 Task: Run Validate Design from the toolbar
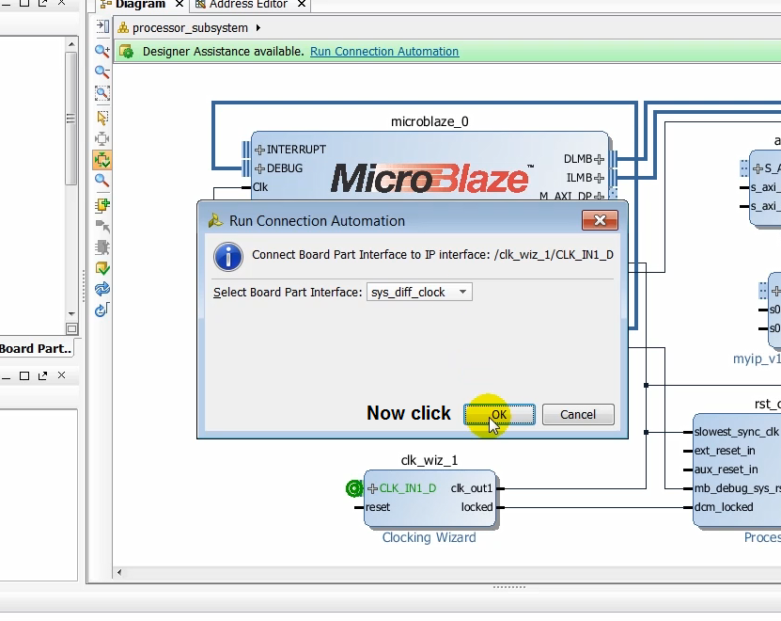(x=102, y=266)
